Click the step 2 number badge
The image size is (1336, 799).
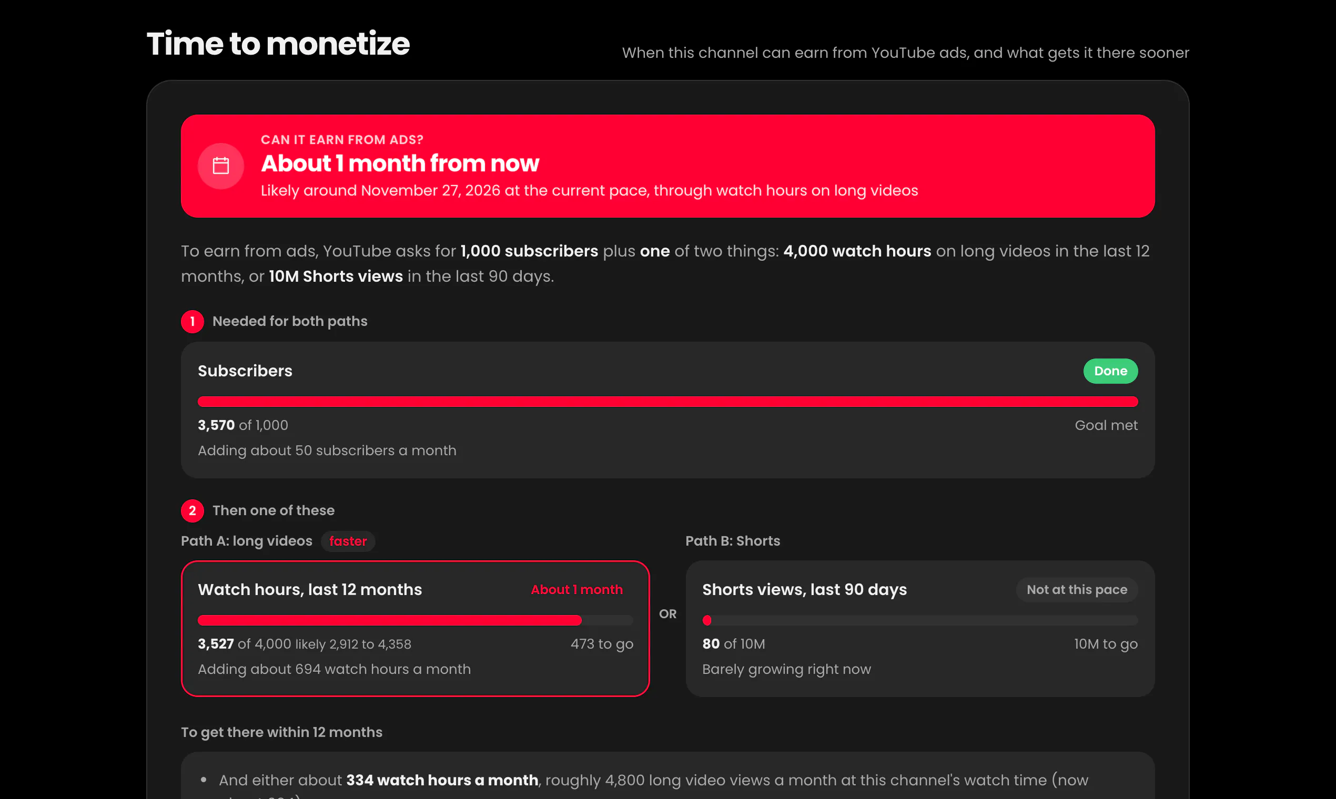pos(193,510)
